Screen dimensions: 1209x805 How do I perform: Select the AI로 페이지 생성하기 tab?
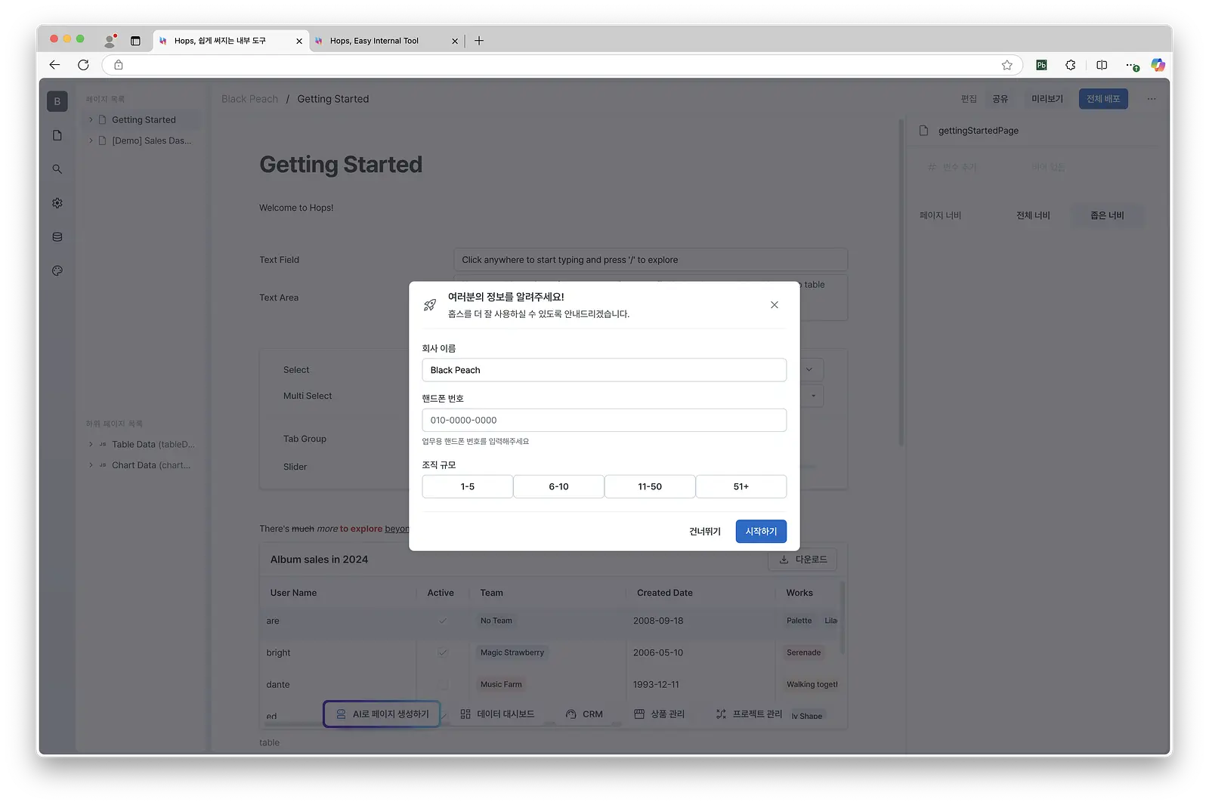click(382, 714)
